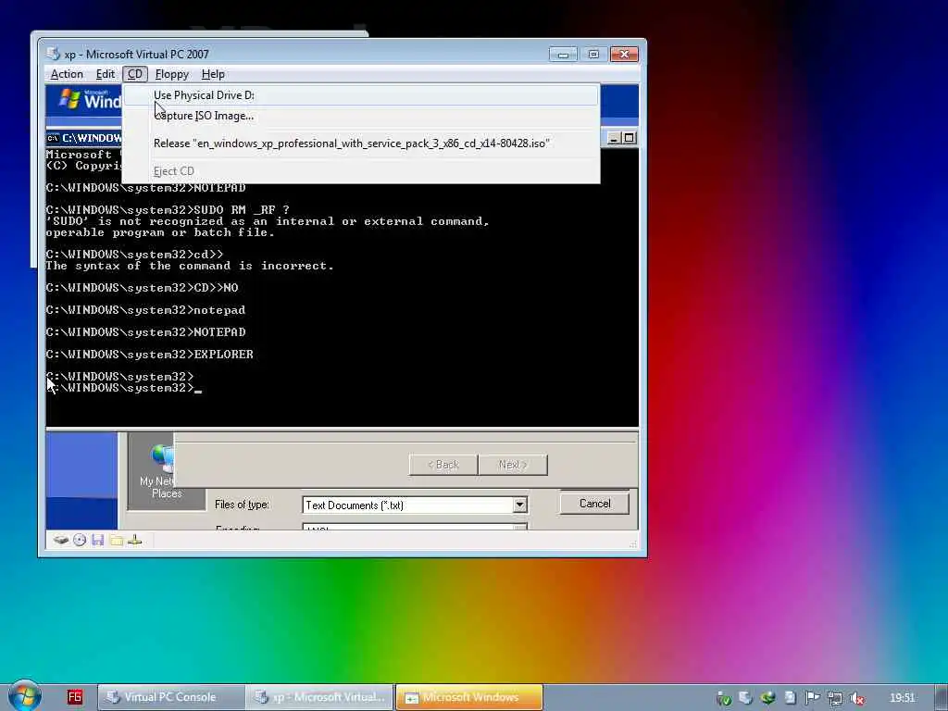
Task: Switch to Virtual PC Console taskbar button
Action: coord(171,697)
